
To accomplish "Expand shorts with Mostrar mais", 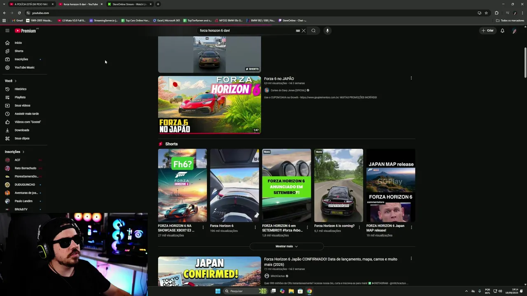I will point(287,246).
